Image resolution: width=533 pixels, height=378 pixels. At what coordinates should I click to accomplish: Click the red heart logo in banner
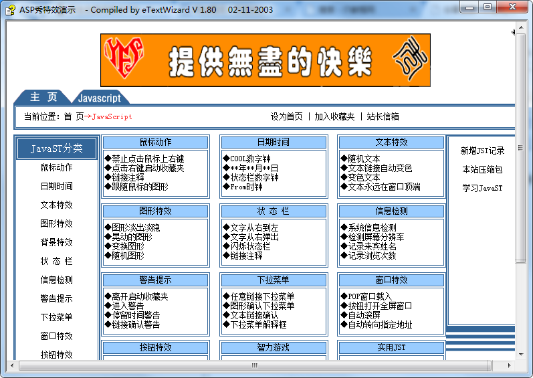click(x=127, y=60)
